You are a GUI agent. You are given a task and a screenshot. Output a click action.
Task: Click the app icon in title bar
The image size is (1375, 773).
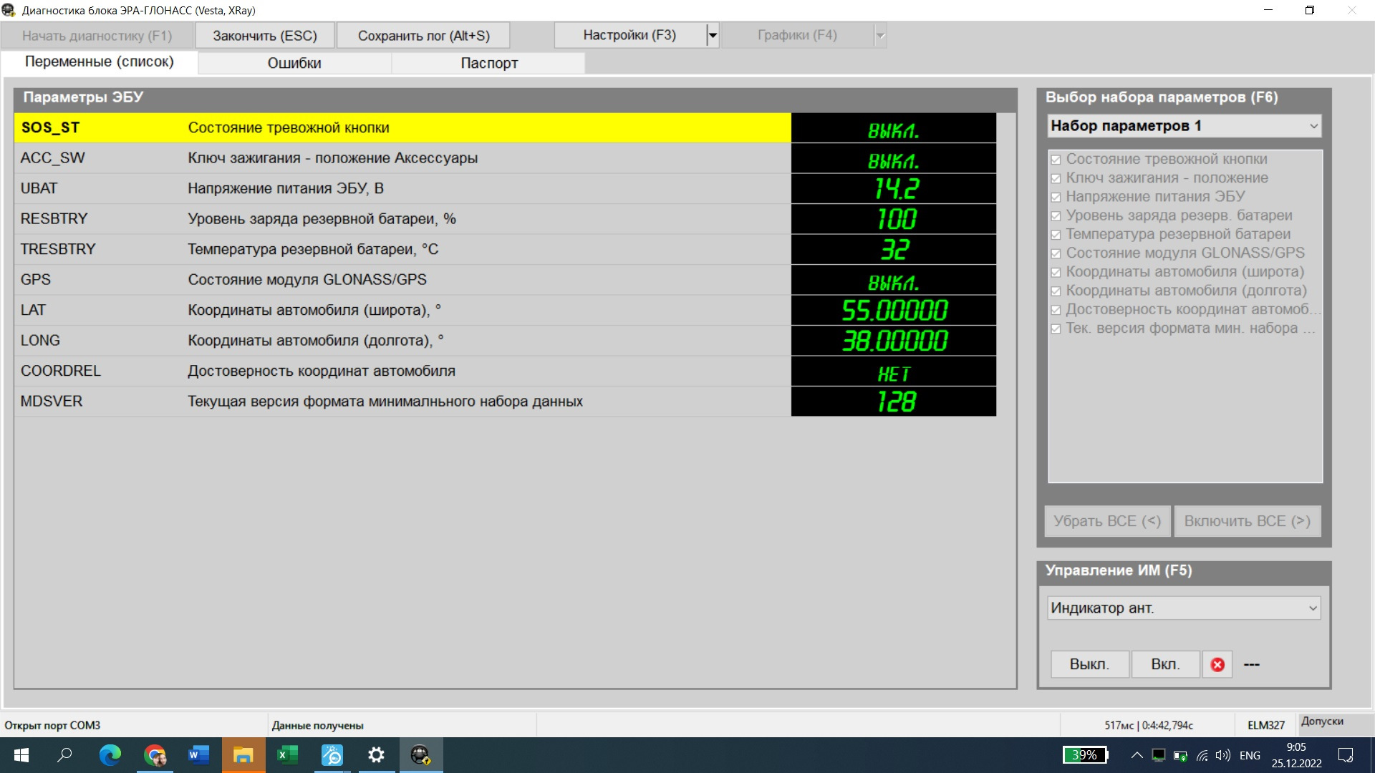pos(9,10)
